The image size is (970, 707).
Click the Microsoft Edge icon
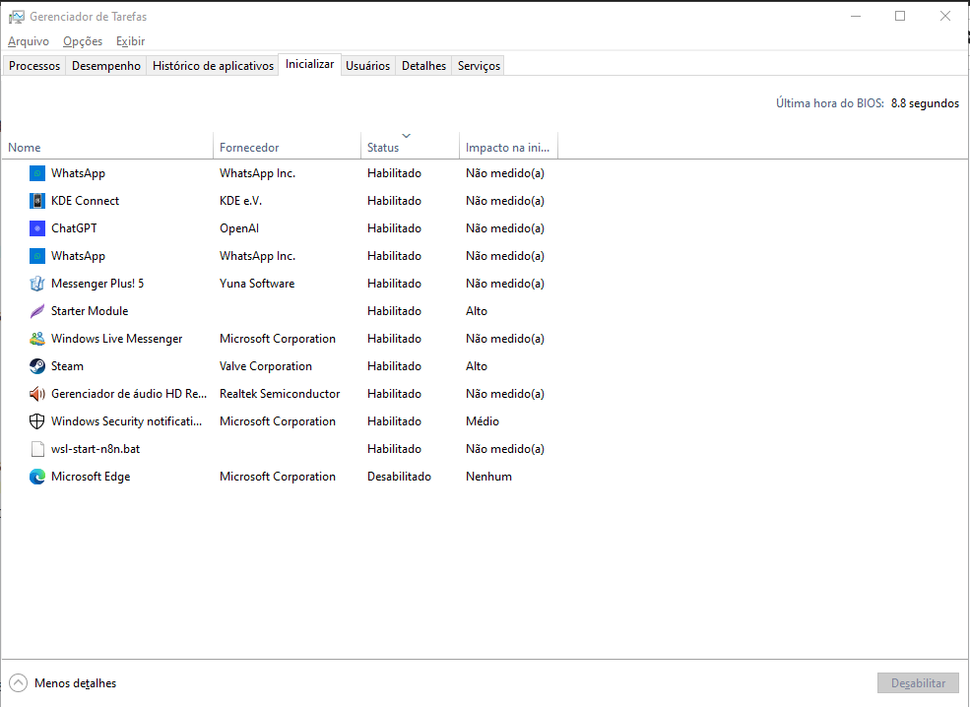click(37, 477)
